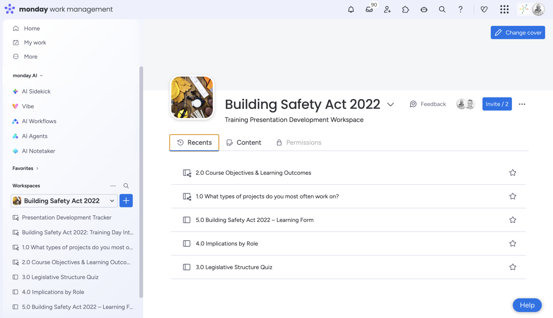Screen dimensions: 553x318
Task: Open the apps marketplace puzzle icon
Action: pos(406,9)
